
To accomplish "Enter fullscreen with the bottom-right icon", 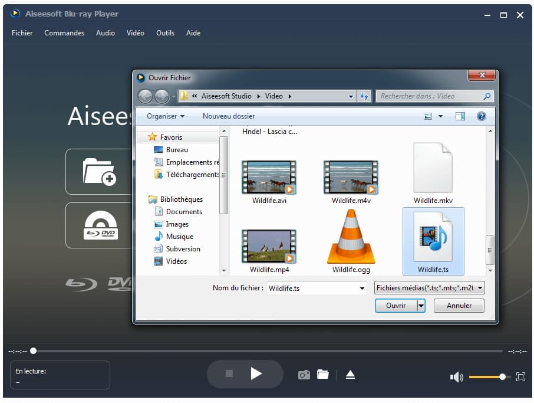I will coord(520,376).
